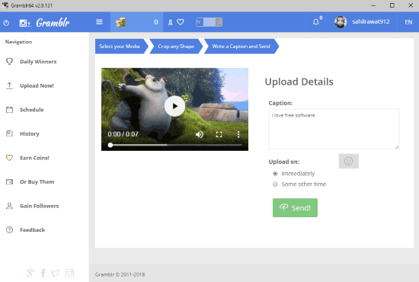Open Schedule in navigation
The width and height of the screenshot is (419, 282).
(x=31, y=110)
